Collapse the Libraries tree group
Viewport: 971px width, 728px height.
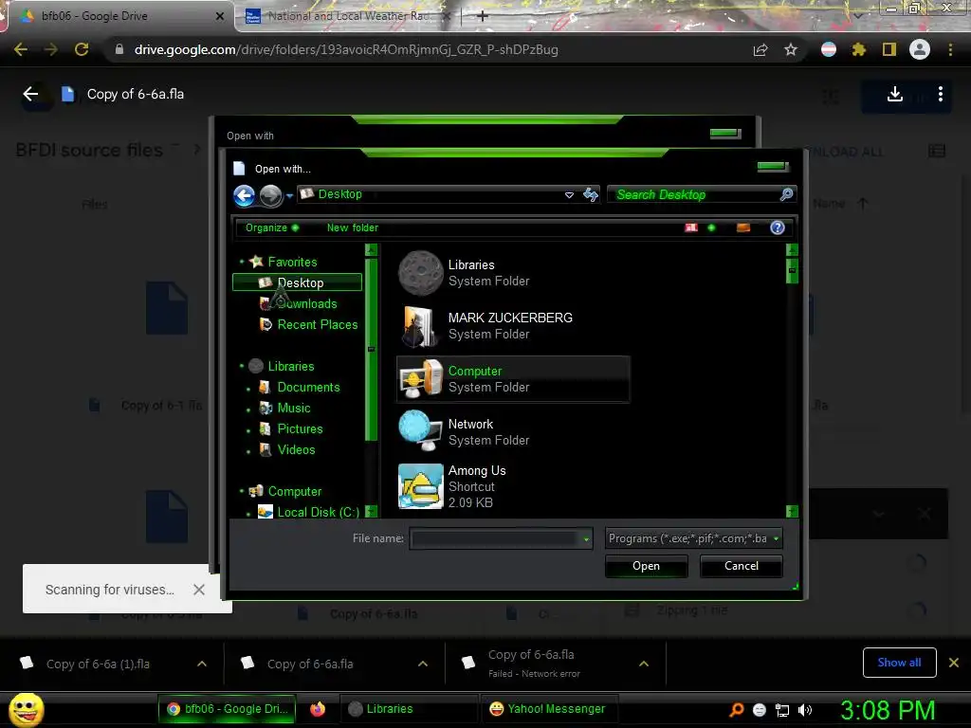(242, 367)
